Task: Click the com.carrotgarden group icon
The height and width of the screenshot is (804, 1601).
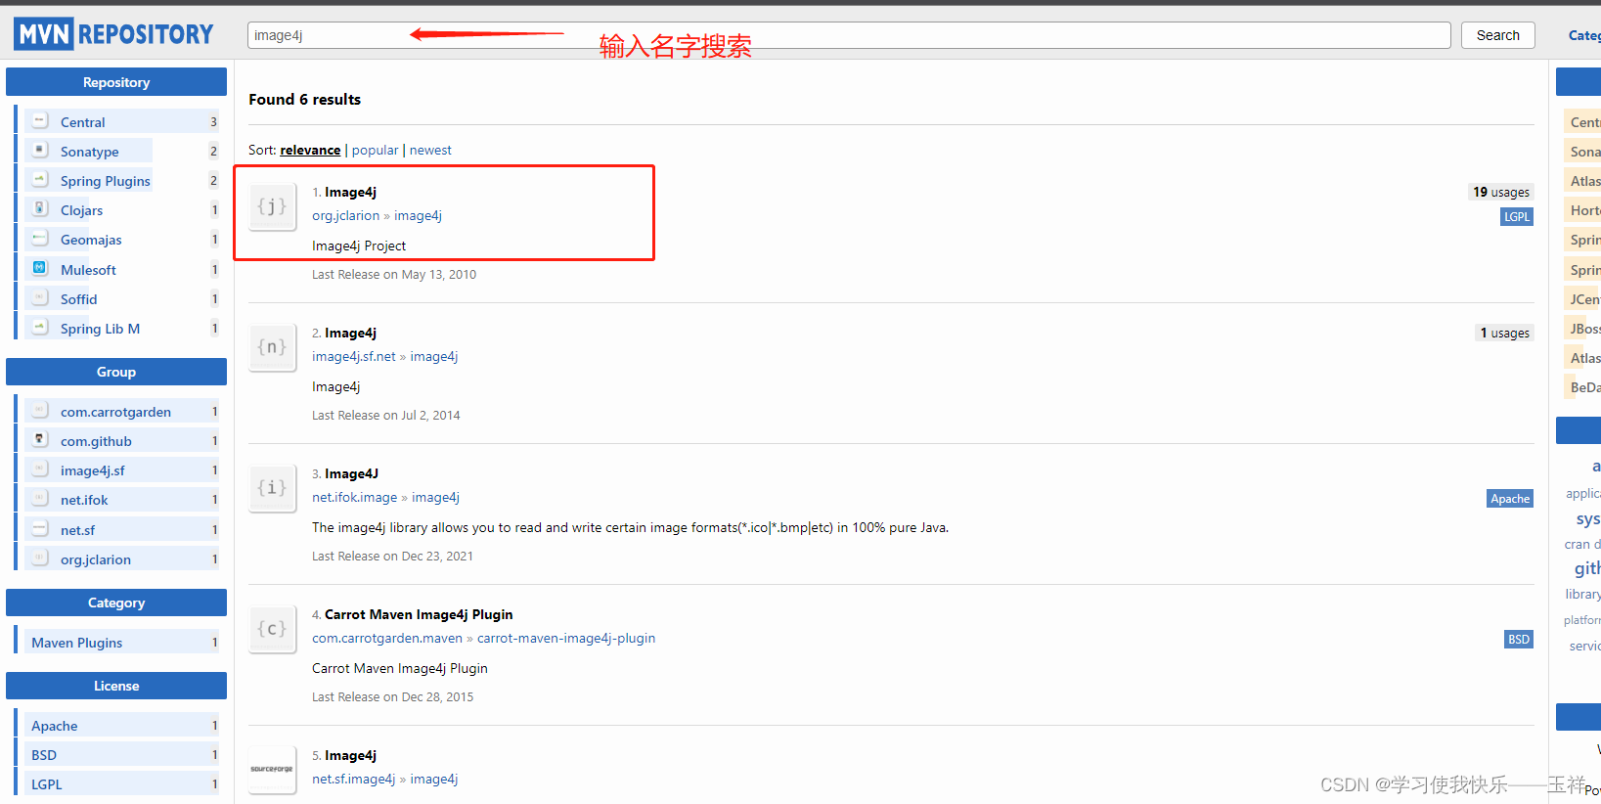Action: [40, 410]
